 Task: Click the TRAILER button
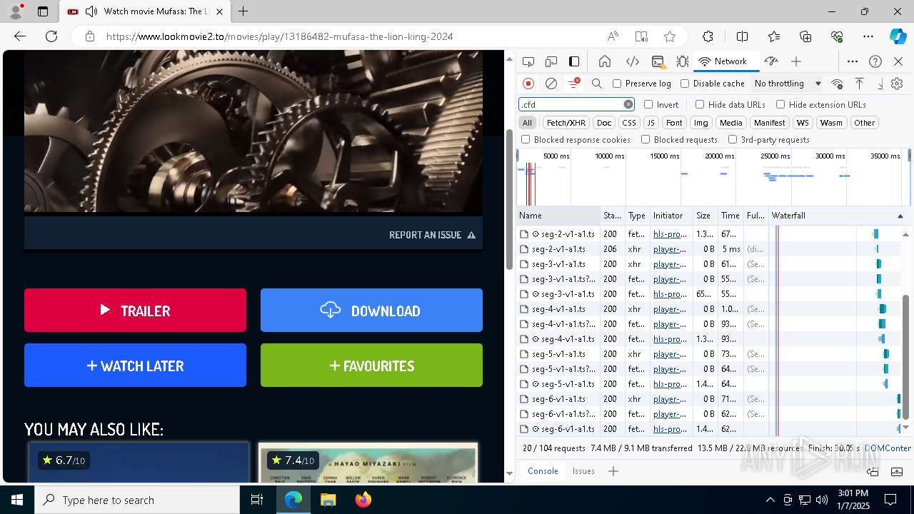[x=135, y=311]
